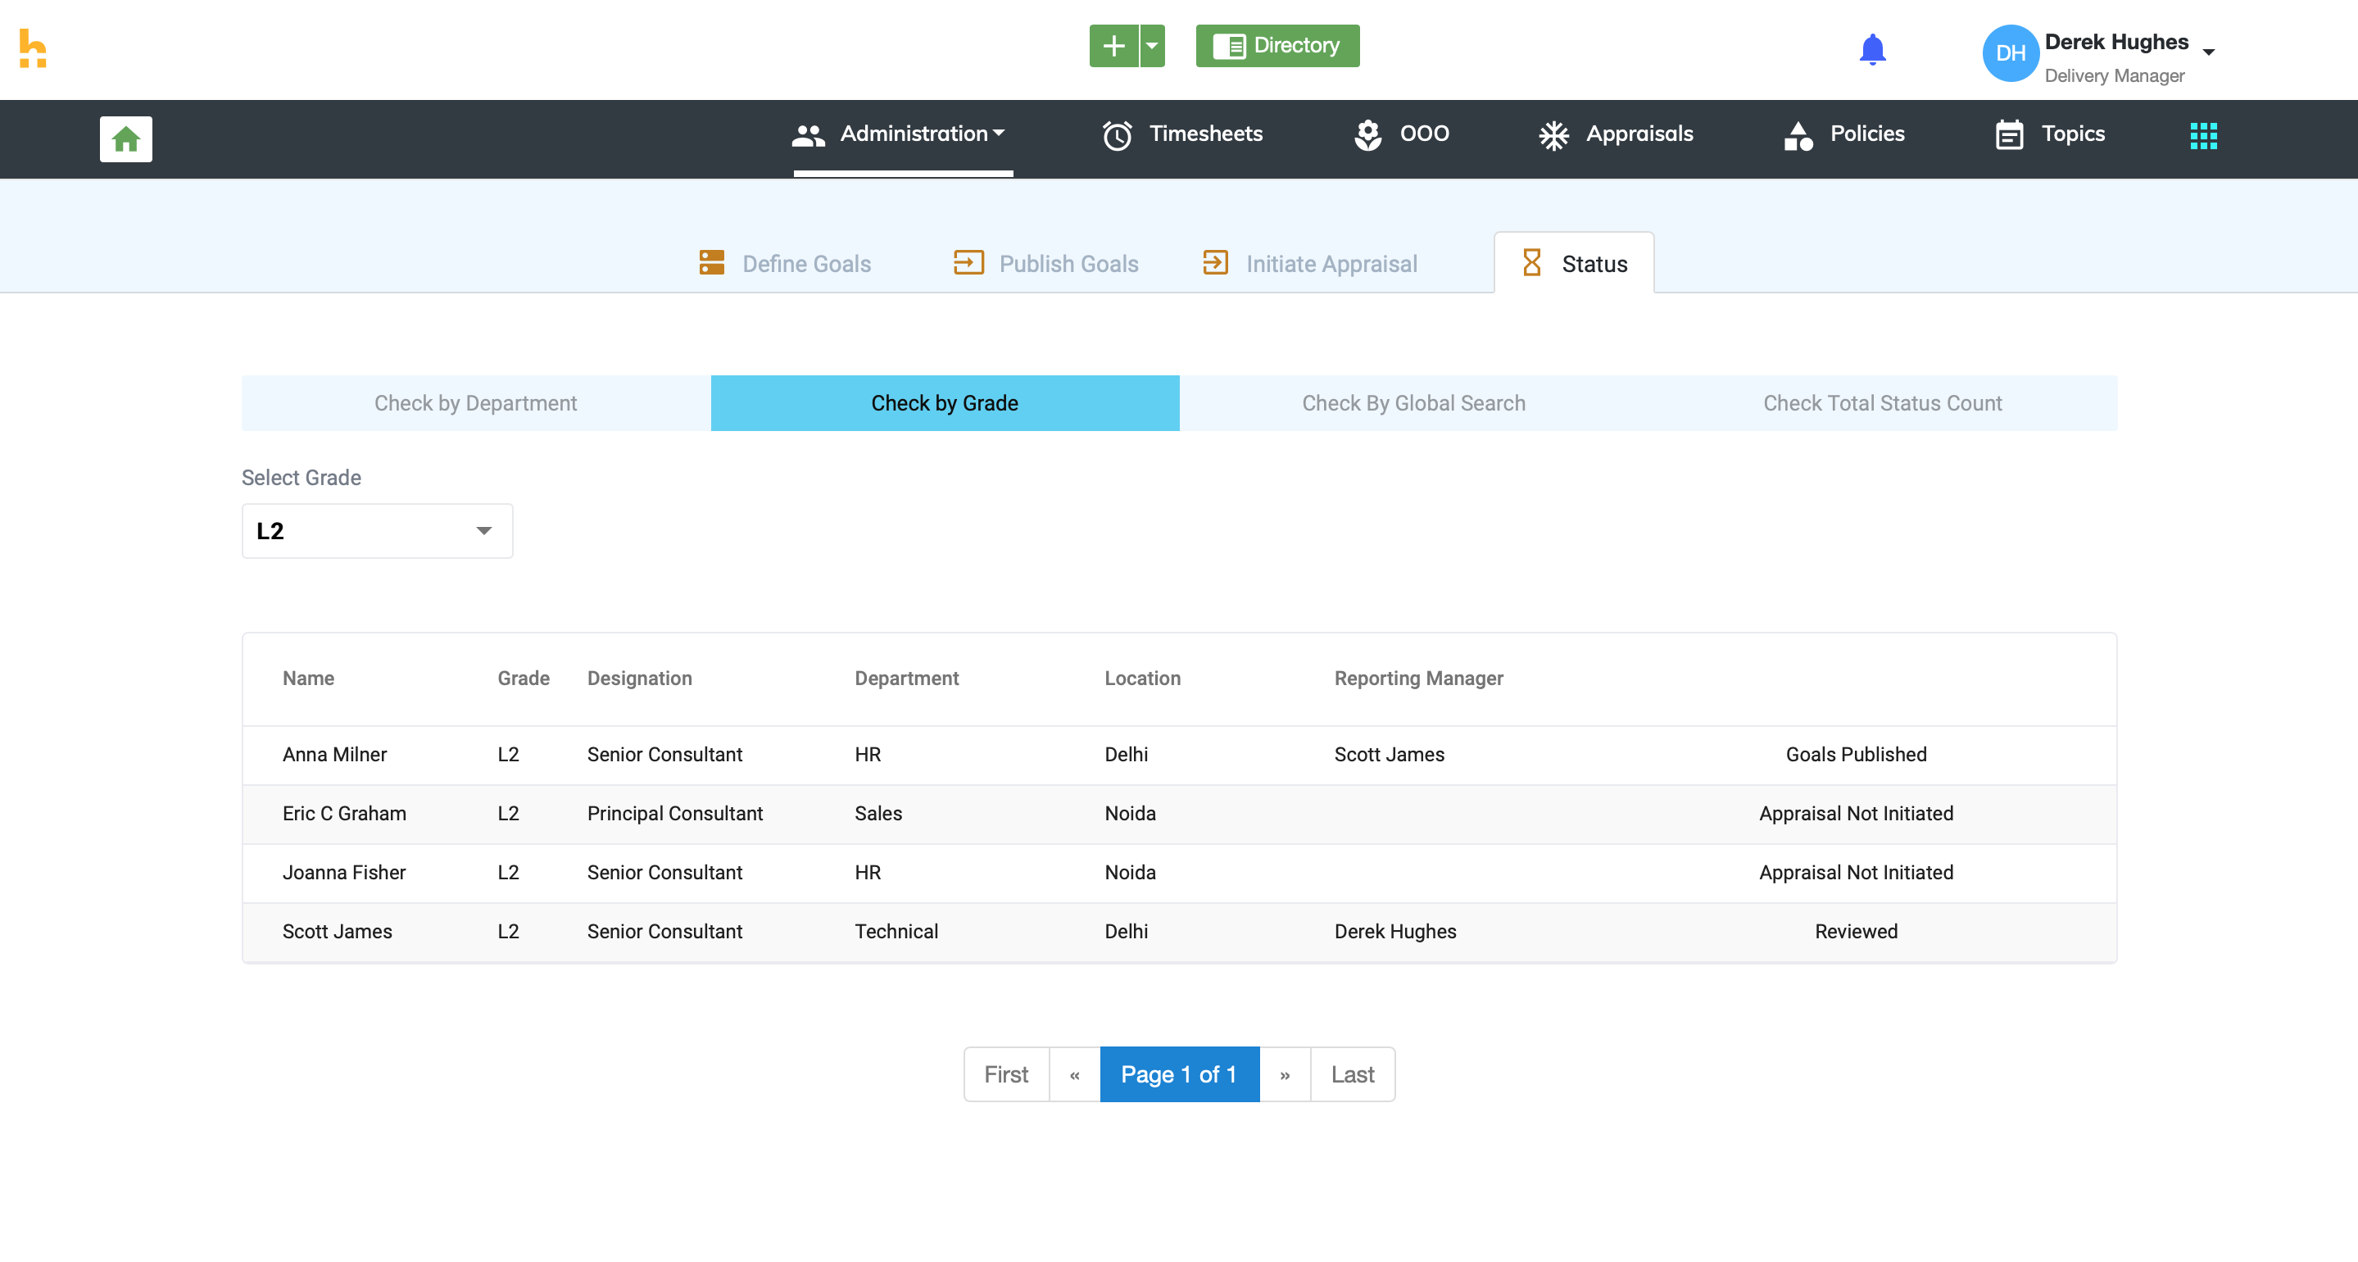
Task: Click Derek Hughes reporting manager cell
Action: [1395, 932]
